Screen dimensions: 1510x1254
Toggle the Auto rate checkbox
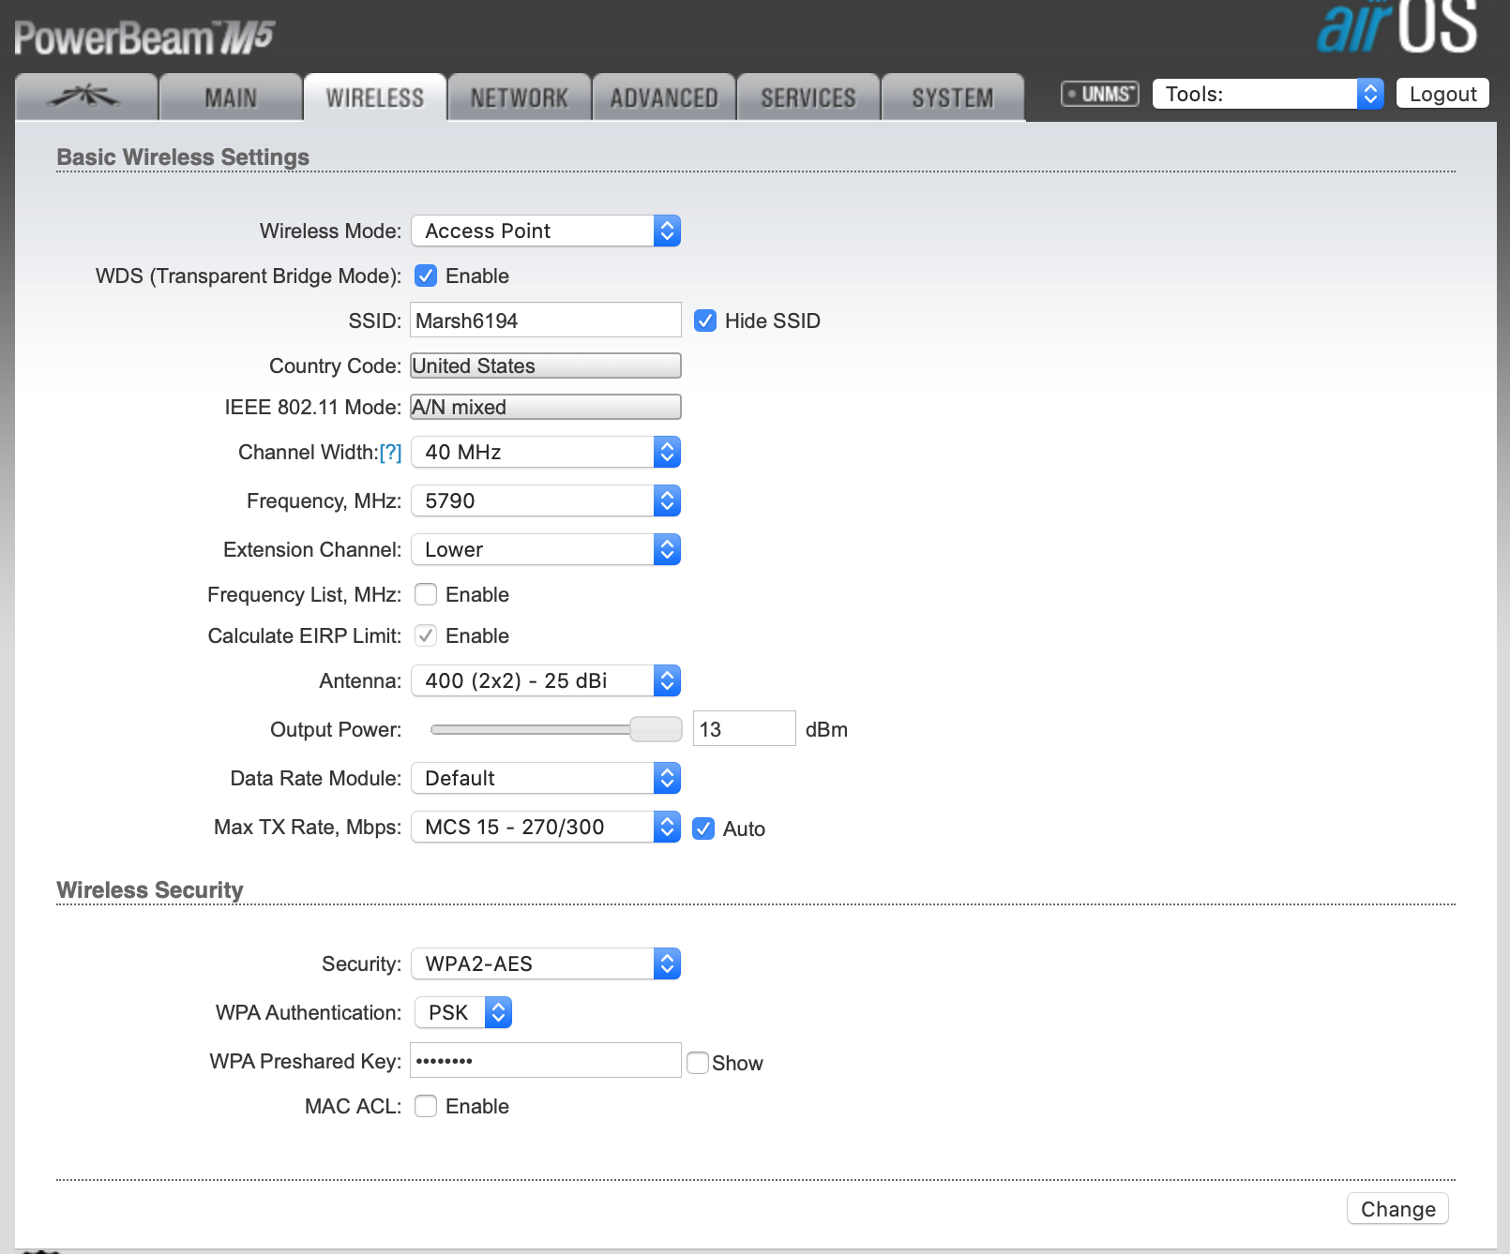coord(703,829)
